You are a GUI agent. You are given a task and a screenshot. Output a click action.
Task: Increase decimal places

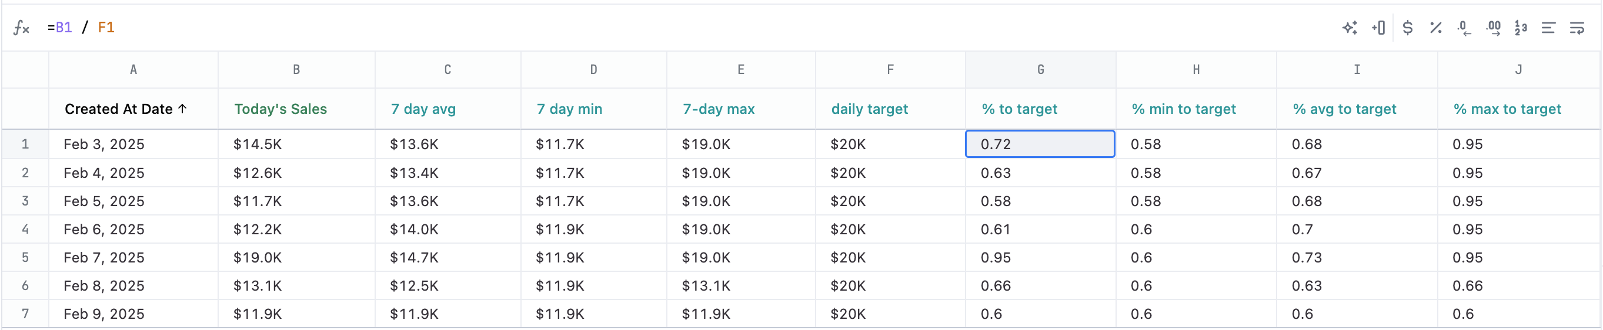pos(1493,28)
